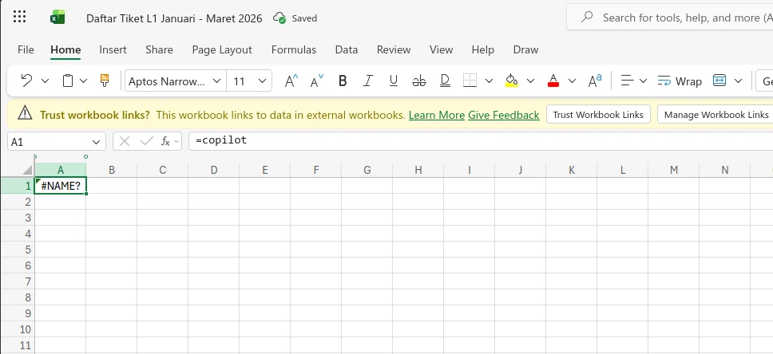This screenshot has width=773, height=354.
Task: Toggle Underline formatting
Action: tap(394, 81)
